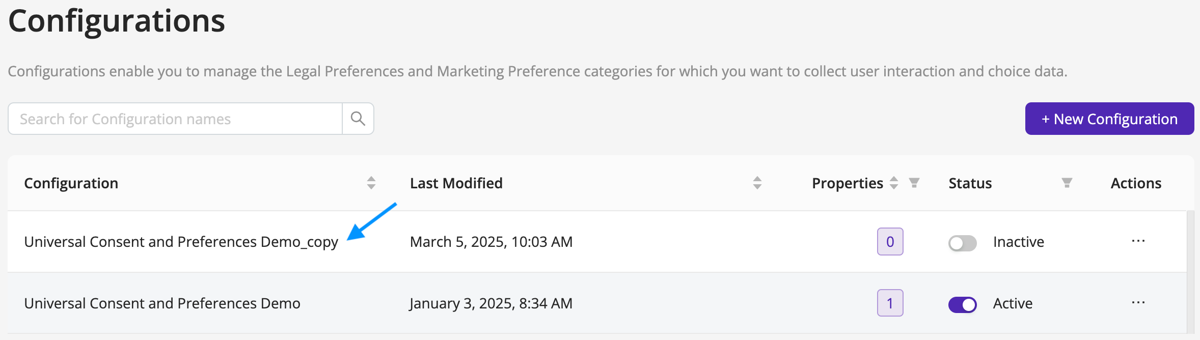This screenshot has height=340, width=1200.
Task: Disable the Active Demo configuration toggle
Action: [x=963, y=304]
